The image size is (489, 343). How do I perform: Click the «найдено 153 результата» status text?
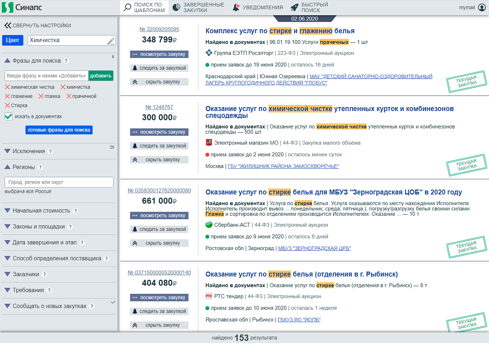244,338
